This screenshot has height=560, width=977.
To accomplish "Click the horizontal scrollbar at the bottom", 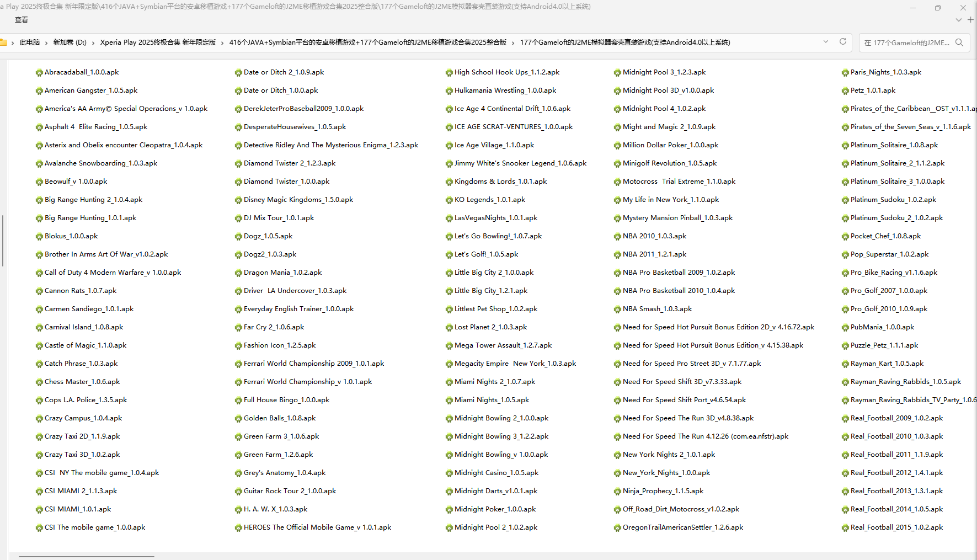I will coord(87,557).
